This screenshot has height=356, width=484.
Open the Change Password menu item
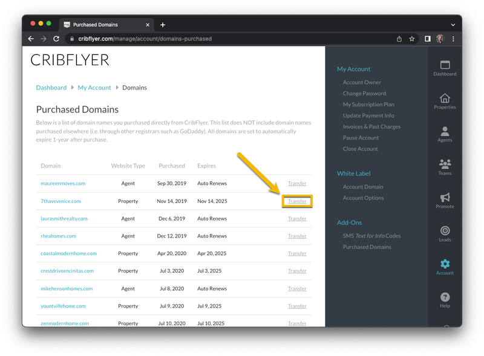(364, 94)
